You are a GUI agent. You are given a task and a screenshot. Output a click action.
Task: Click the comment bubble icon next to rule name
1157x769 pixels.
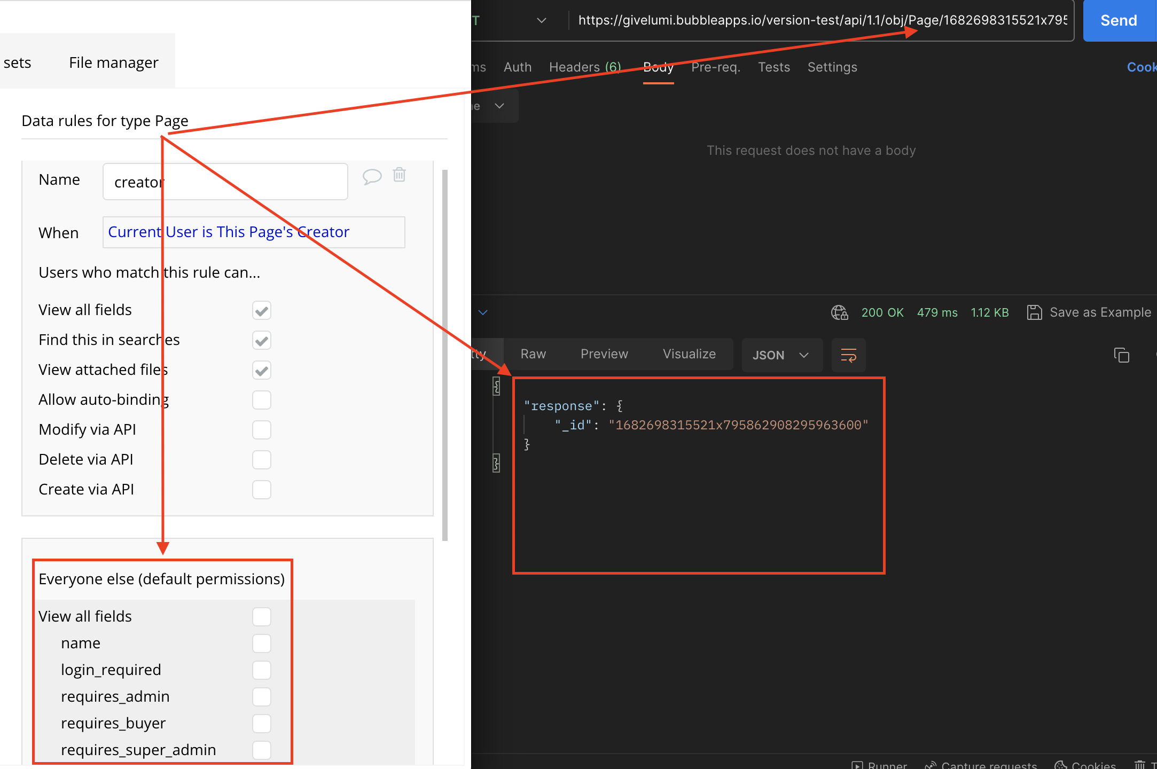click(x=372, y=176)
